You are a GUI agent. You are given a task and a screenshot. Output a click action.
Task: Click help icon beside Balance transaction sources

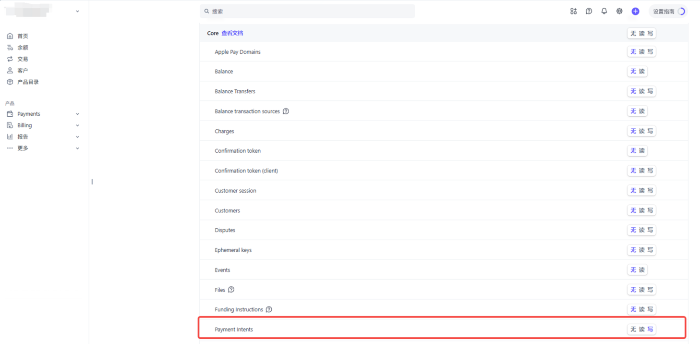pyautogui.click(x=286, y=111)
